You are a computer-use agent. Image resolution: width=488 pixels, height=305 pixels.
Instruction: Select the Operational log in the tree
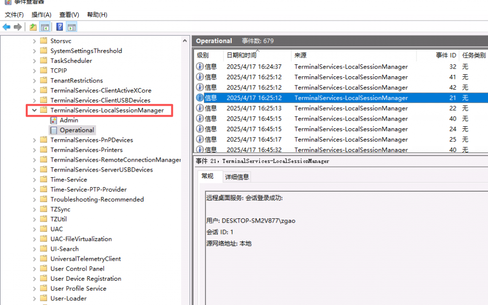point(76,130)
